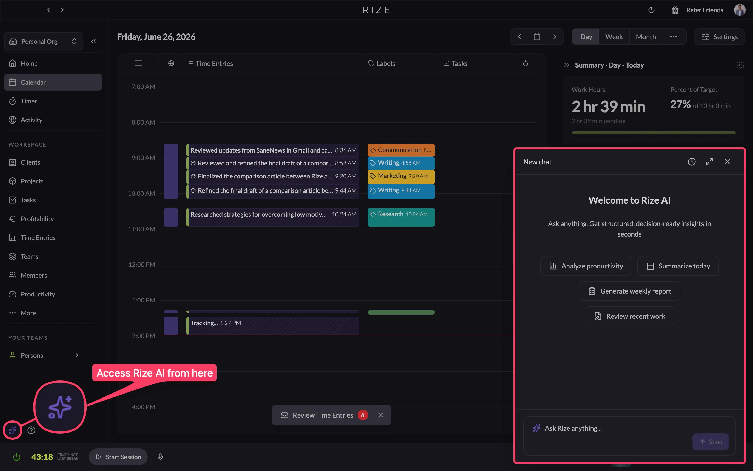Go to previous day arrow

pos(519,37)
